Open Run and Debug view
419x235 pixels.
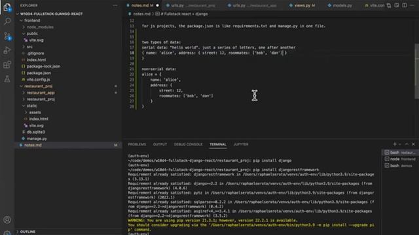pyautogui.click(x=7, y=50)
